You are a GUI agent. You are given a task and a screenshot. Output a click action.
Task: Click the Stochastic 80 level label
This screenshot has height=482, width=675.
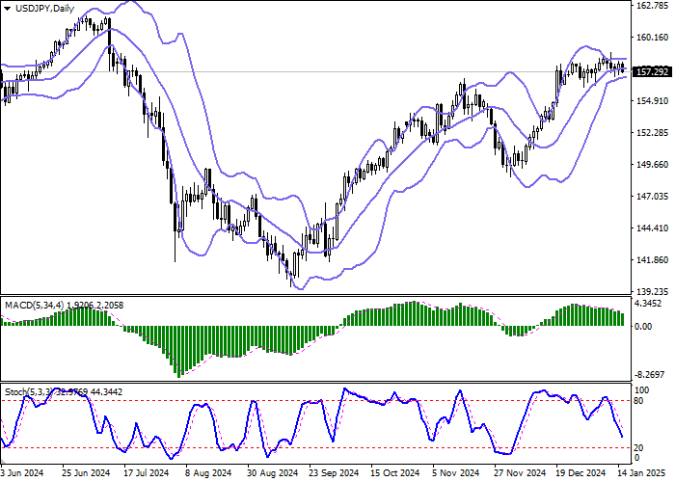tap(637, 400)
